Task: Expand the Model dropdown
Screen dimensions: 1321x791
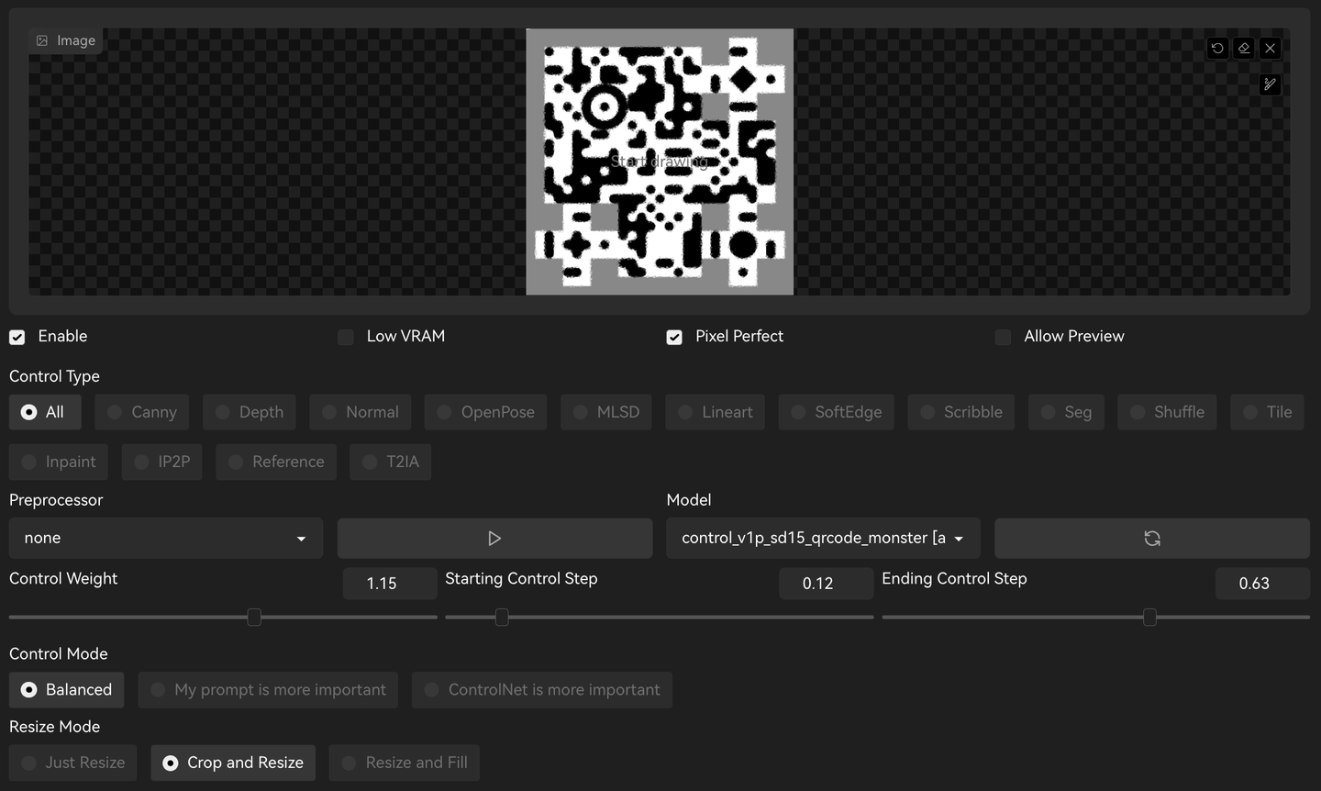Action: click(x=822, y=539)
